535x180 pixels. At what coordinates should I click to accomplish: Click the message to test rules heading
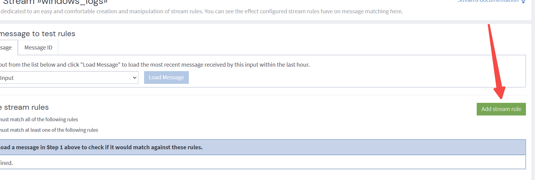point(37,34)
